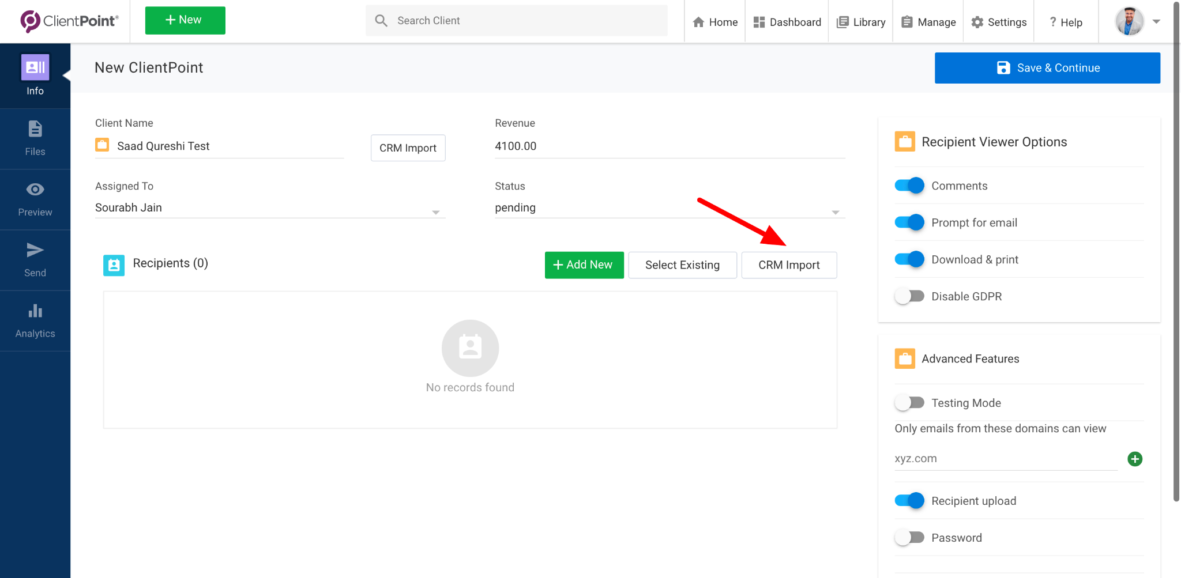Viewport: 1181px width, 578px height.
Task: Open Library in top navigation
Action: point(861,22)
